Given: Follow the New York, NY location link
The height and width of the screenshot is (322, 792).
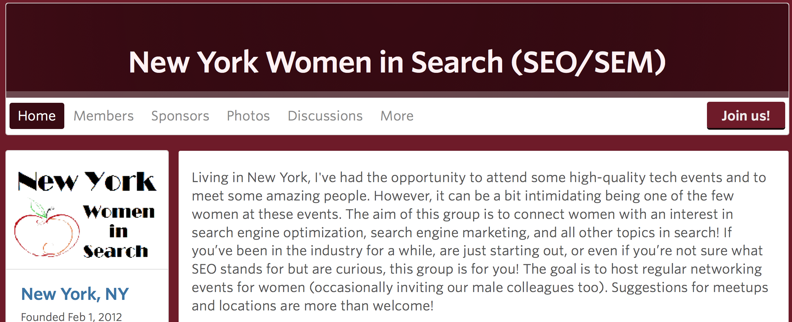Looking at the screenshot, I should [75, 294].
